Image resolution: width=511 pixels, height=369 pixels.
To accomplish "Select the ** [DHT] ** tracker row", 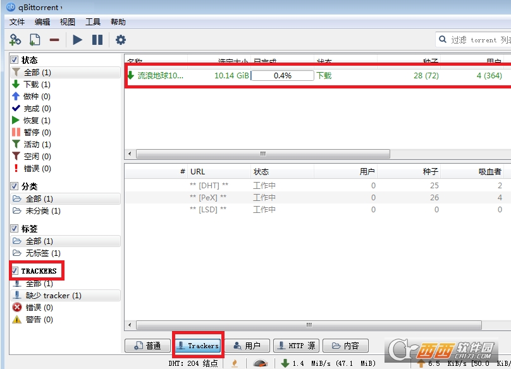I will (x=317, y=186).
